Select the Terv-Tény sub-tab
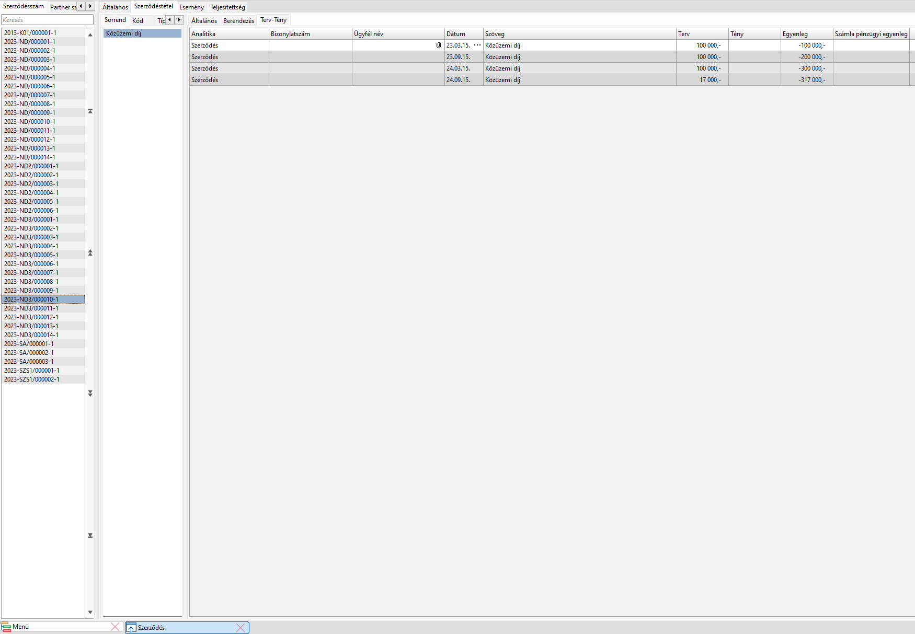The height and width of the screenshot is (634, 915). (x=273, y=20)
